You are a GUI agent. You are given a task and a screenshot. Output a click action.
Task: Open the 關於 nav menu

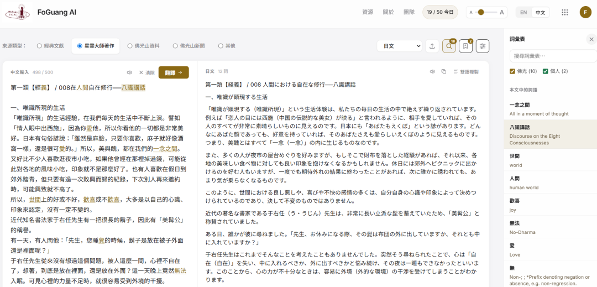[x=389, y=12]
